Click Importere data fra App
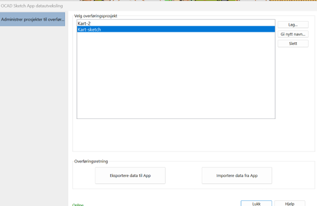 (x=237, y=176)
